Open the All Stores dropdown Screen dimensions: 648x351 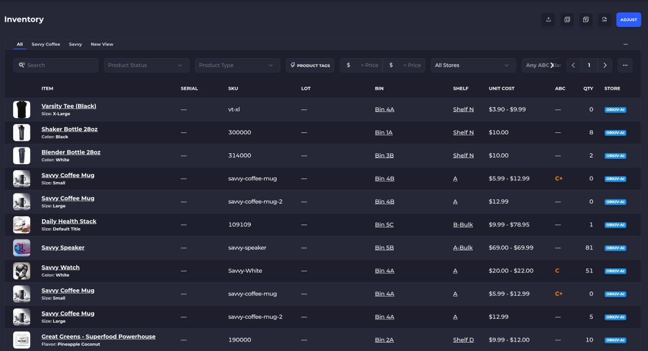tap(473, 65)
